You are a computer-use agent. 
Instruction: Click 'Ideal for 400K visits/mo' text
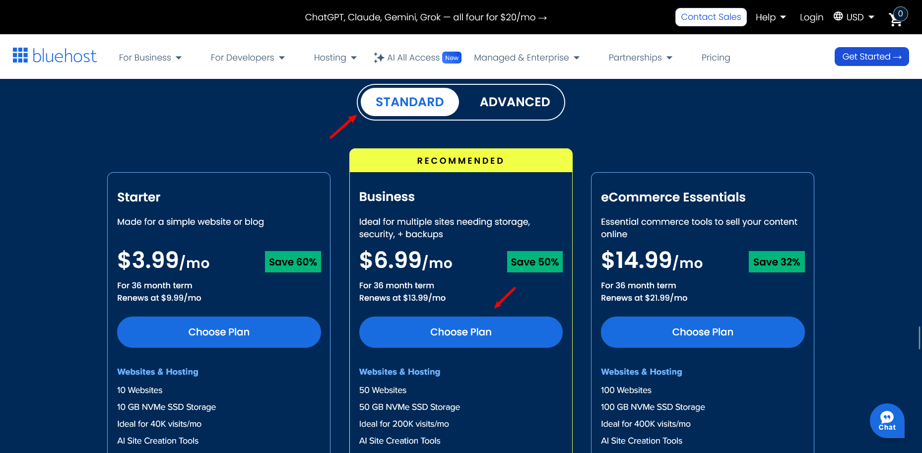coord(646,424)
